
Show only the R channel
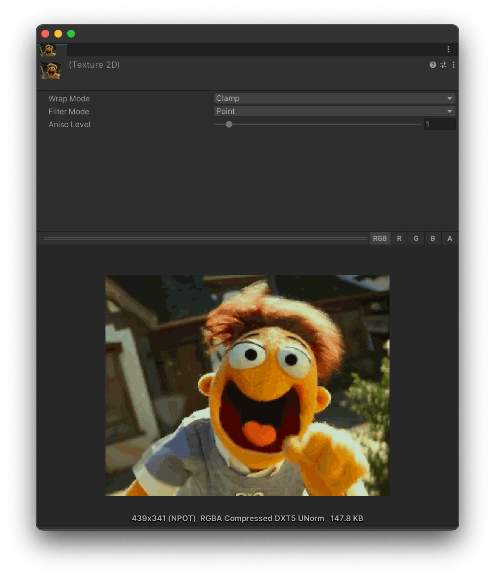(399, 238)
